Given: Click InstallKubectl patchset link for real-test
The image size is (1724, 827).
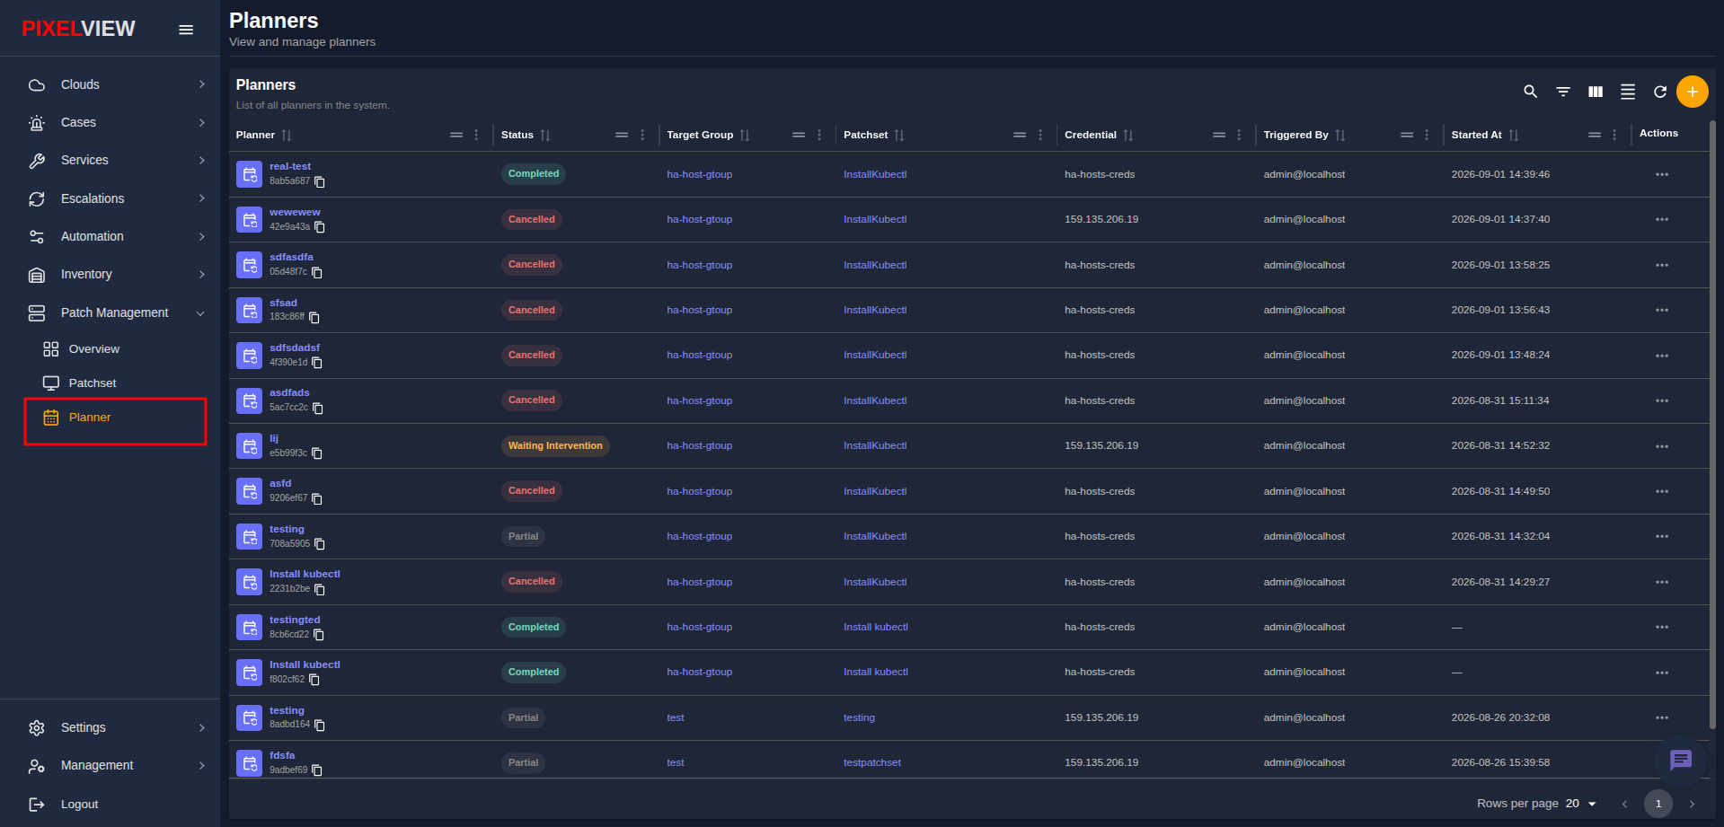Looking at the screenshot, I should (875, 174).
